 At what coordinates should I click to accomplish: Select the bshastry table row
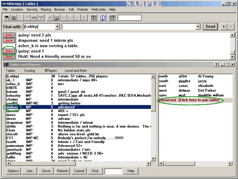tap(78, 95)
